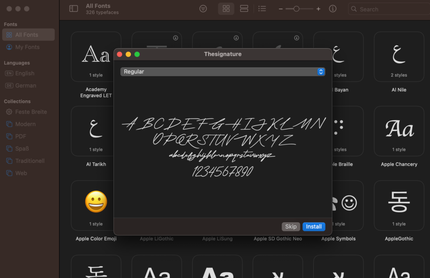This screenshot has width=430, height=278.
Task: Show font info with the info icon
Action: pos(333,9)
